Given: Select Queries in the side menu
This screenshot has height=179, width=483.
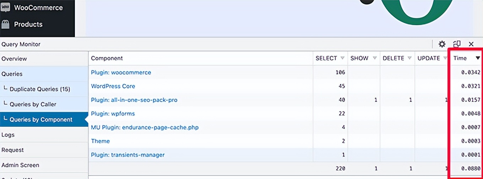Looking at the screenshot, I should [12, 74].
